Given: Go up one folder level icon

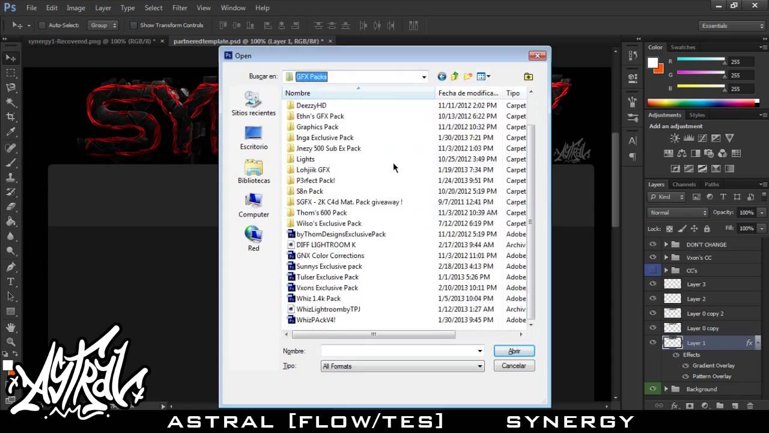Looking at the screenshot, I should (455, 76).
